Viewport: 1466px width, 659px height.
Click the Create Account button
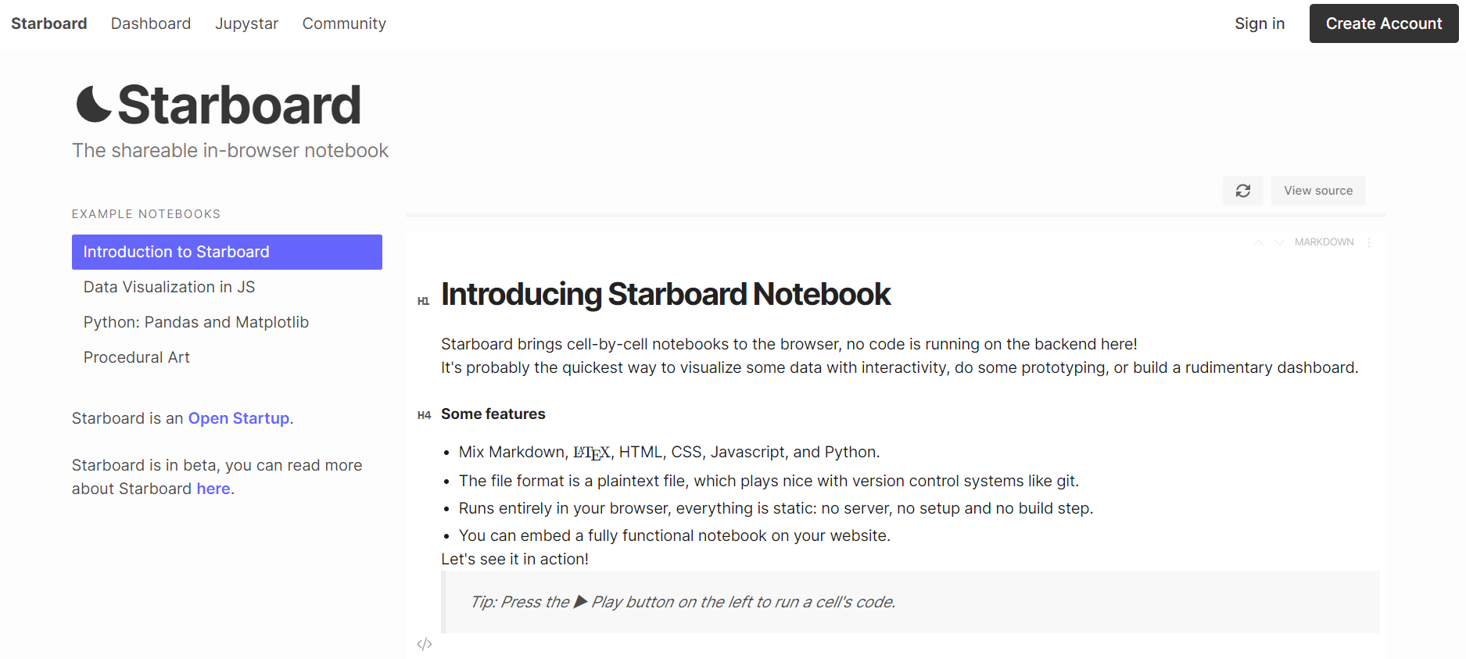tap(1383, 23)
